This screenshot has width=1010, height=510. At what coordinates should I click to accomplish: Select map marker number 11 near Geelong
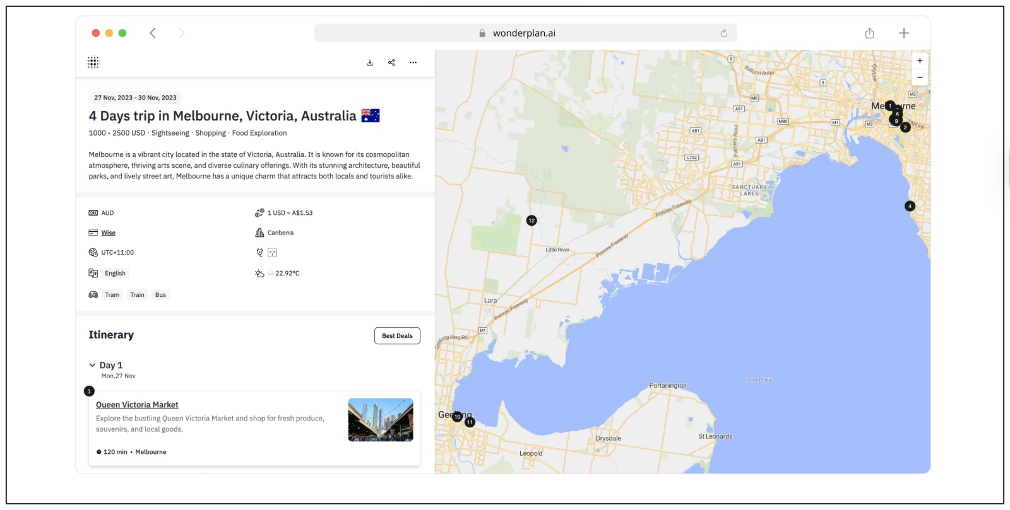(470, 422)
